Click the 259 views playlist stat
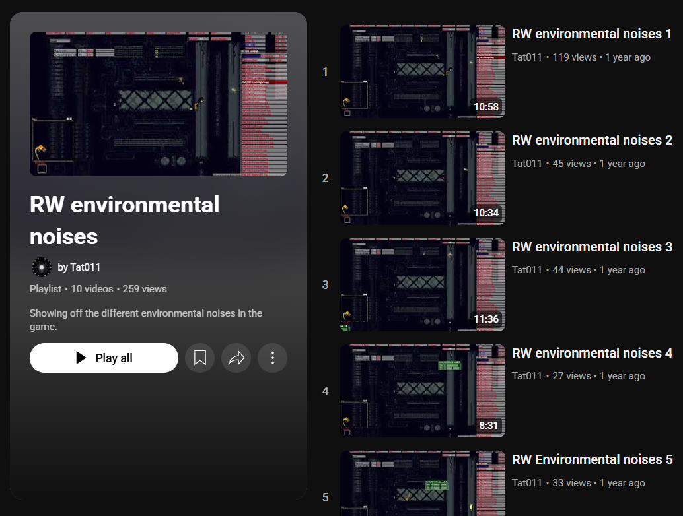 (145, 289)
